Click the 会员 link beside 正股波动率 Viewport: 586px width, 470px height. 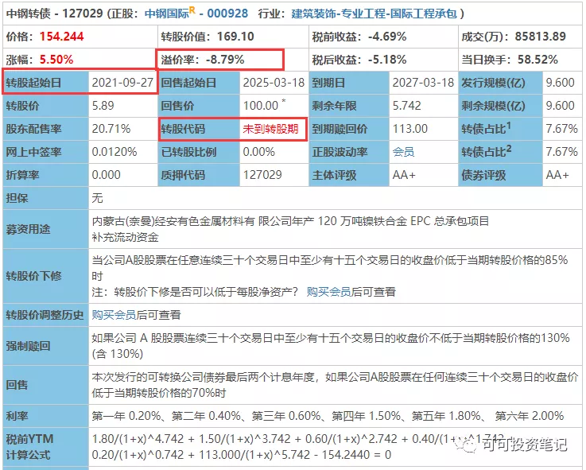tap(403, 152)
